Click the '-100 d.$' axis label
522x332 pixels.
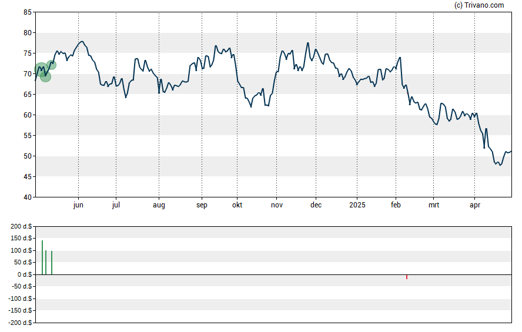[x=21, y=299]
